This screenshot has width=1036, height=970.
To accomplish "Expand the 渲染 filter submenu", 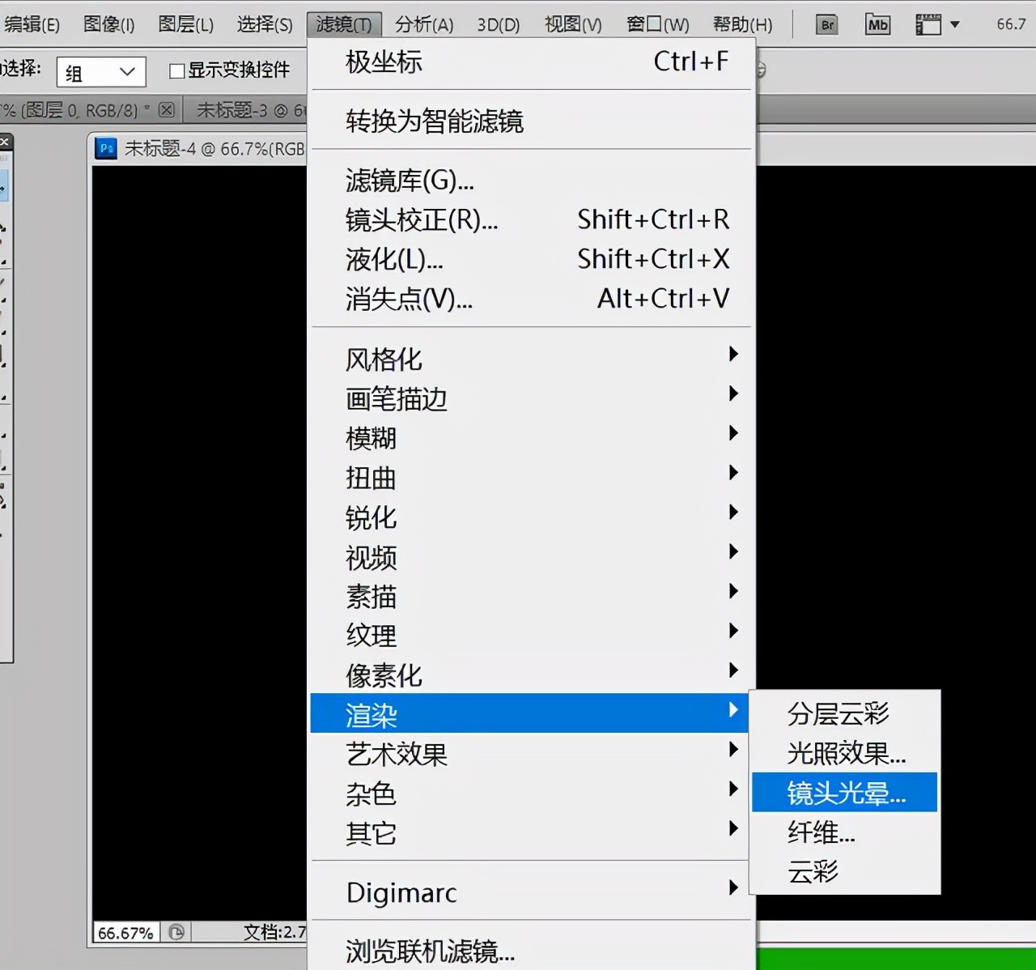I will [x=372, y=713].
